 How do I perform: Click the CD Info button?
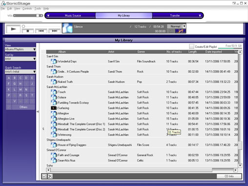[229, 176]
